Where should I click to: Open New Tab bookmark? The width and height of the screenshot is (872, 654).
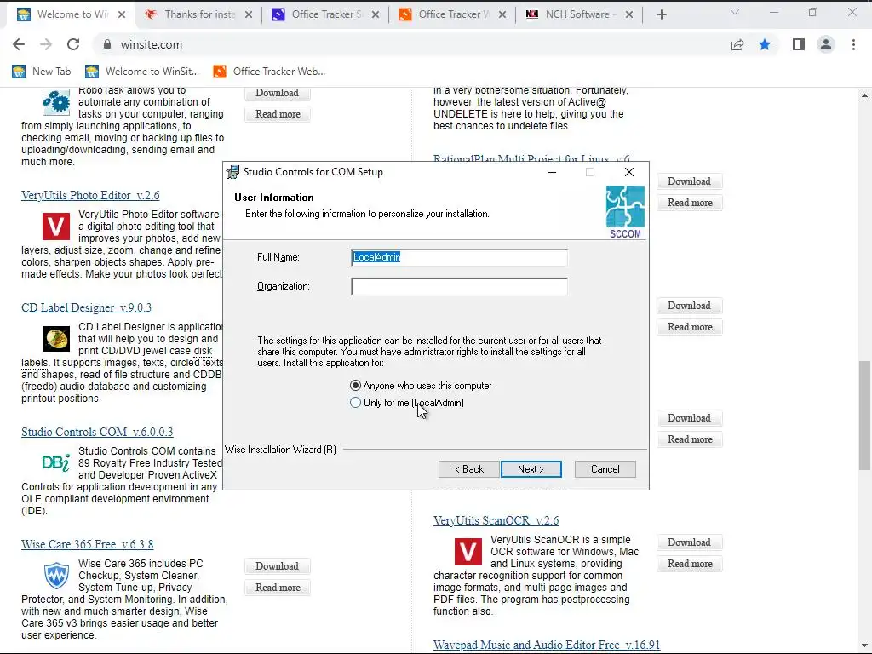coord(42,72)
